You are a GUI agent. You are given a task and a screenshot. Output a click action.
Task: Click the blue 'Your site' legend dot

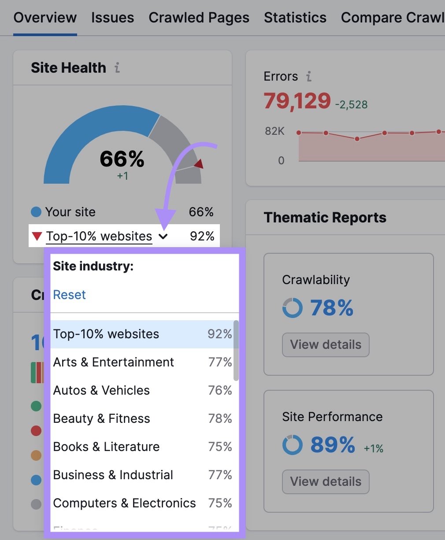click(35, 212)
